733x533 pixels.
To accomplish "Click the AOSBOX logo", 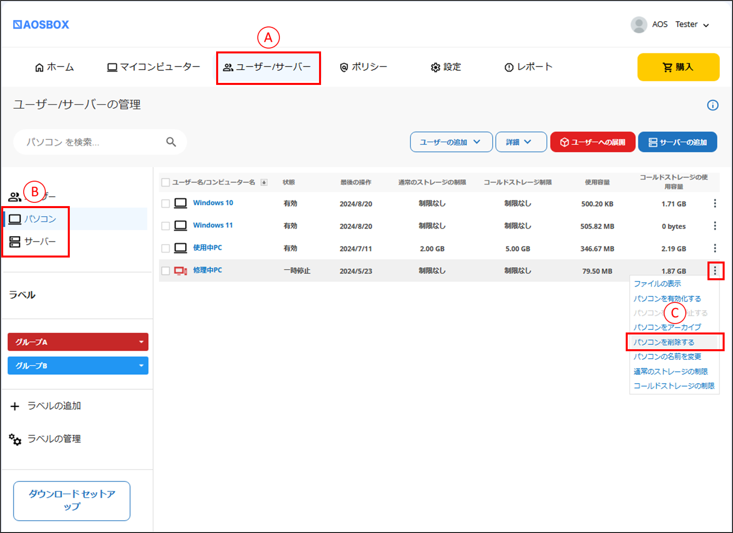I will click(x=41, y=25).
